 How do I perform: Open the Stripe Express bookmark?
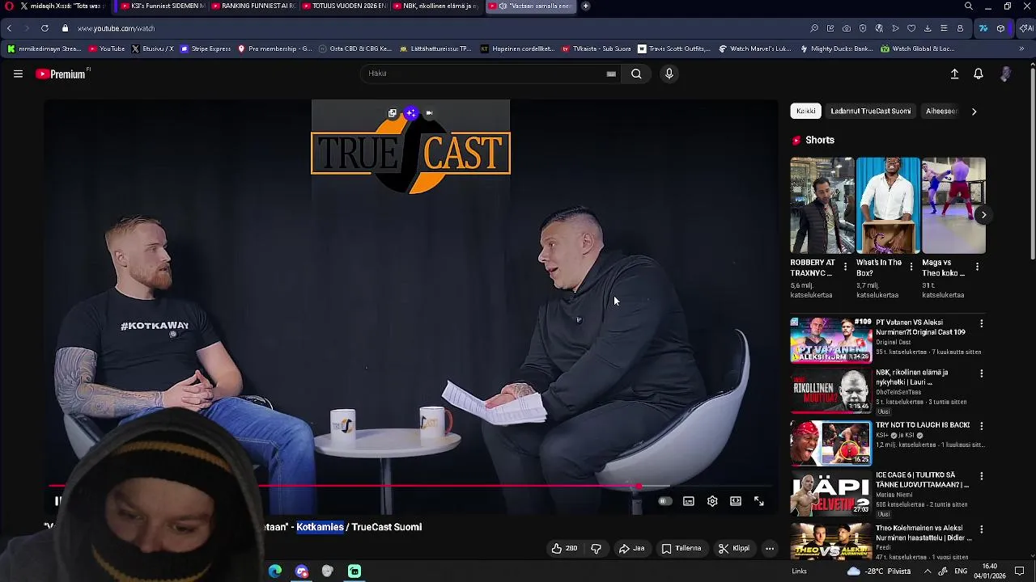206,48
